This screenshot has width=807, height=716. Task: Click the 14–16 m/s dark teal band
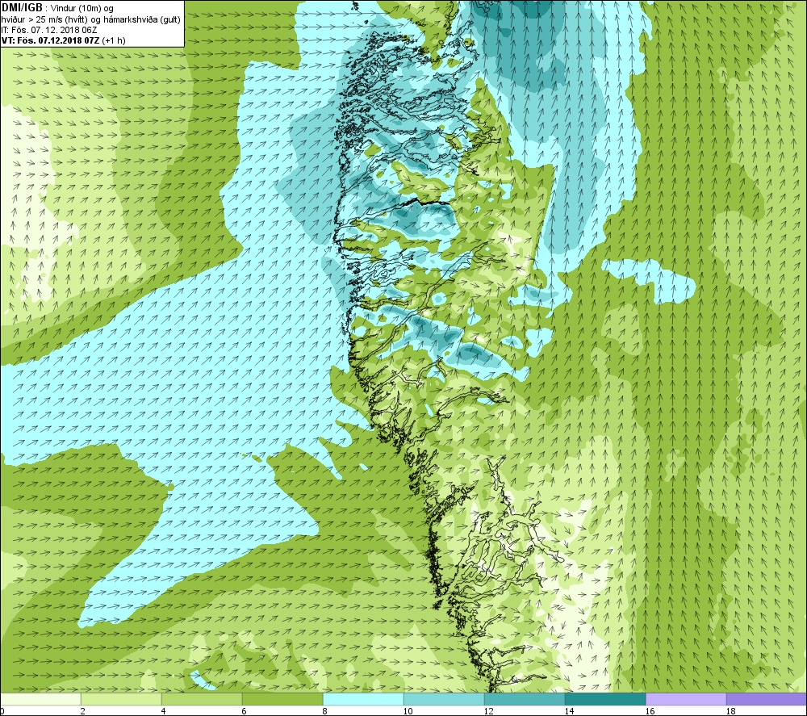click(x=605, y=699)
